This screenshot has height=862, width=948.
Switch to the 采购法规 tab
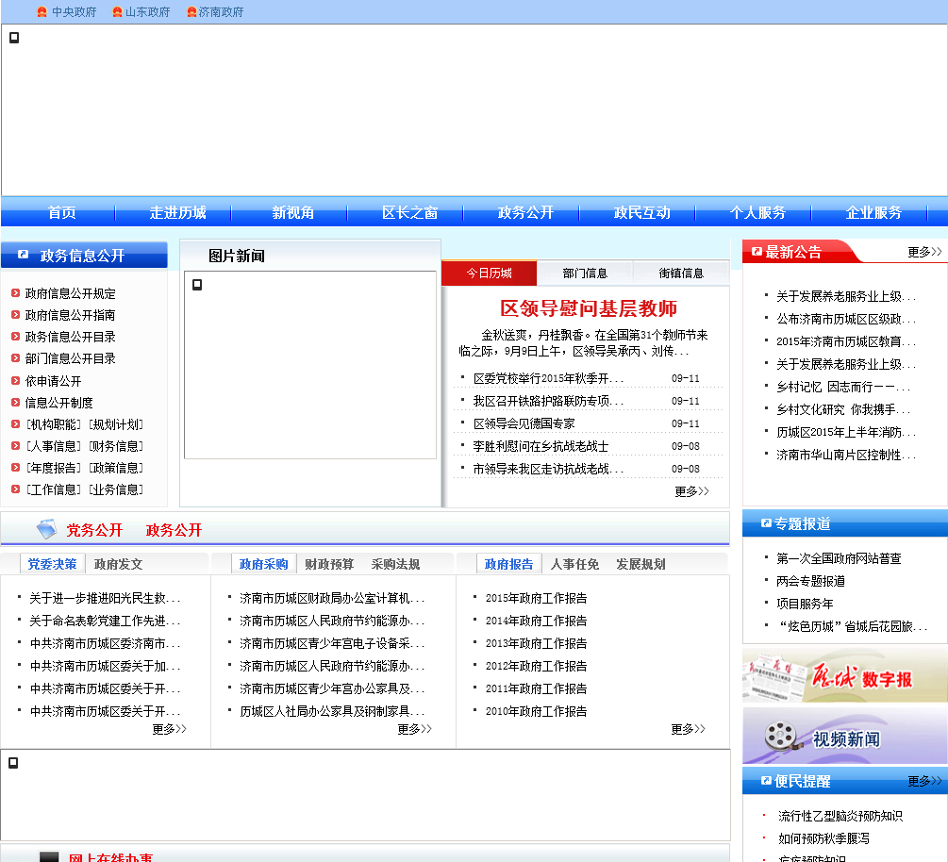[395, 564]
